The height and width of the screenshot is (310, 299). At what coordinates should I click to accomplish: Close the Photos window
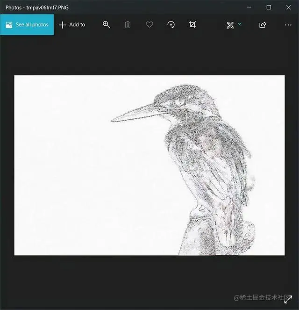click(x=289, y=7)
